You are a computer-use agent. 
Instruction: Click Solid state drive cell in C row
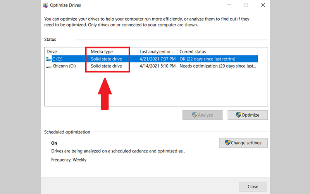pos(106,59)
